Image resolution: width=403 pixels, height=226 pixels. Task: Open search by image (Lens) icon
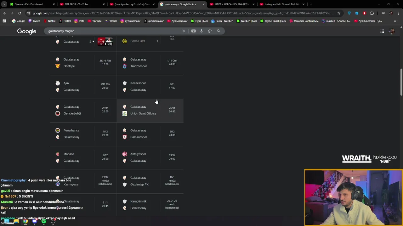tap(210, 31)
